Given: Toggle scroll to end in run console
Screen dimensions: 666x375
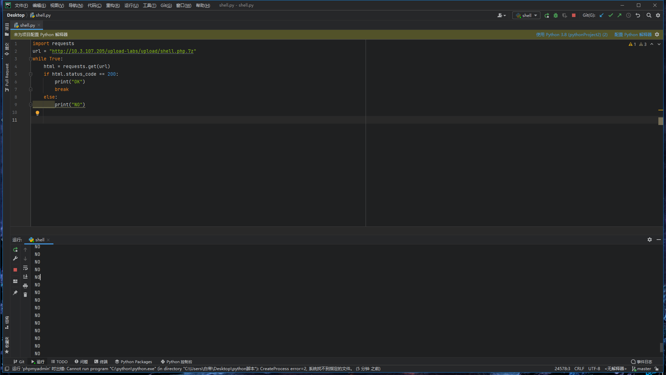Looking at the screenshot, I should pyautogui.click(x=25, y=277).
